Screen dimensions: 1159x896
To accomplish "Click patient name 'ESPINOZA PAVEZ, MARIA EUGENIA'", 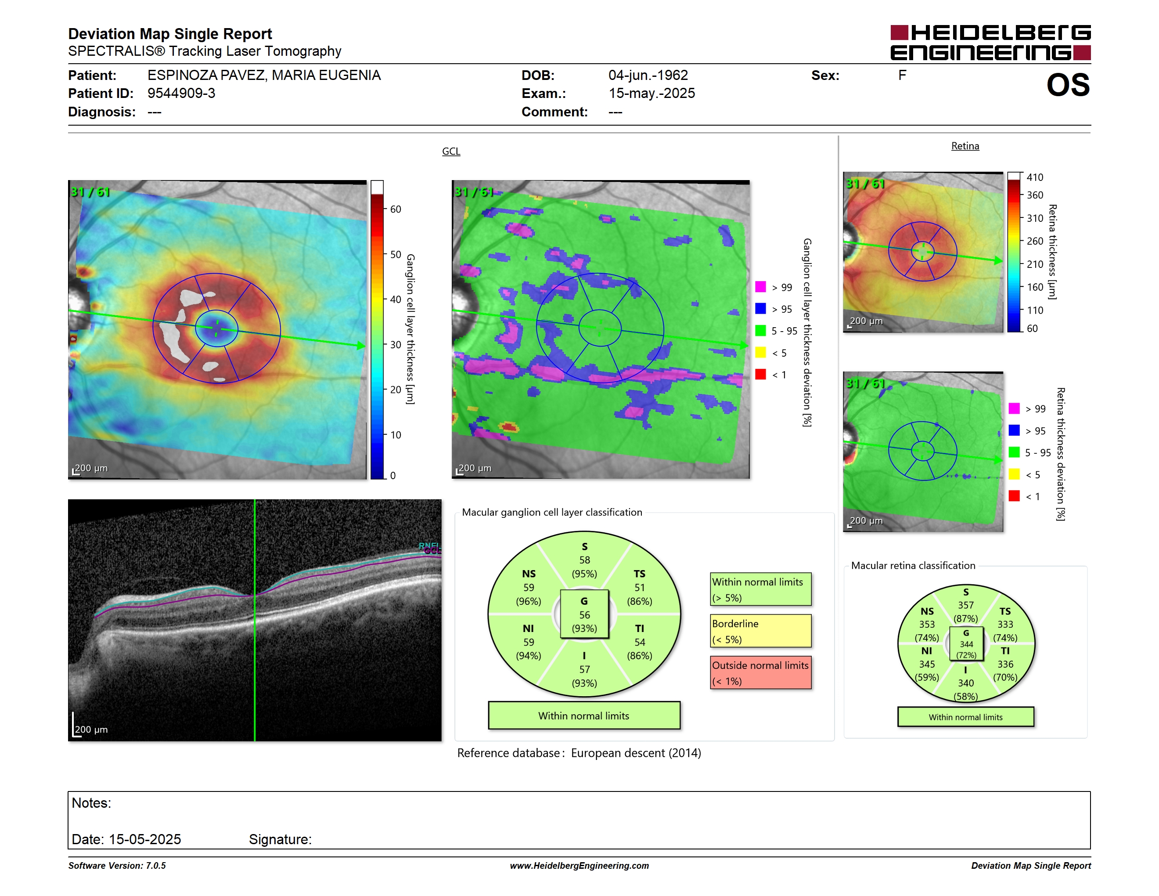I will point(264,76).
